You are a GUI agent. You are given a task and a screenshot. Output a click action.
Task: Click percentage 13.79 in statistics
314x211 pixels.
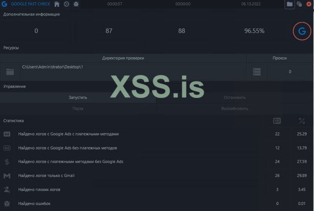click(302, 148)
